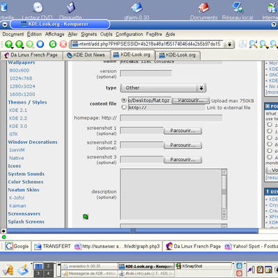Click the homepage http:// input field
Viewport: 278px width, 278px height.
172,118
